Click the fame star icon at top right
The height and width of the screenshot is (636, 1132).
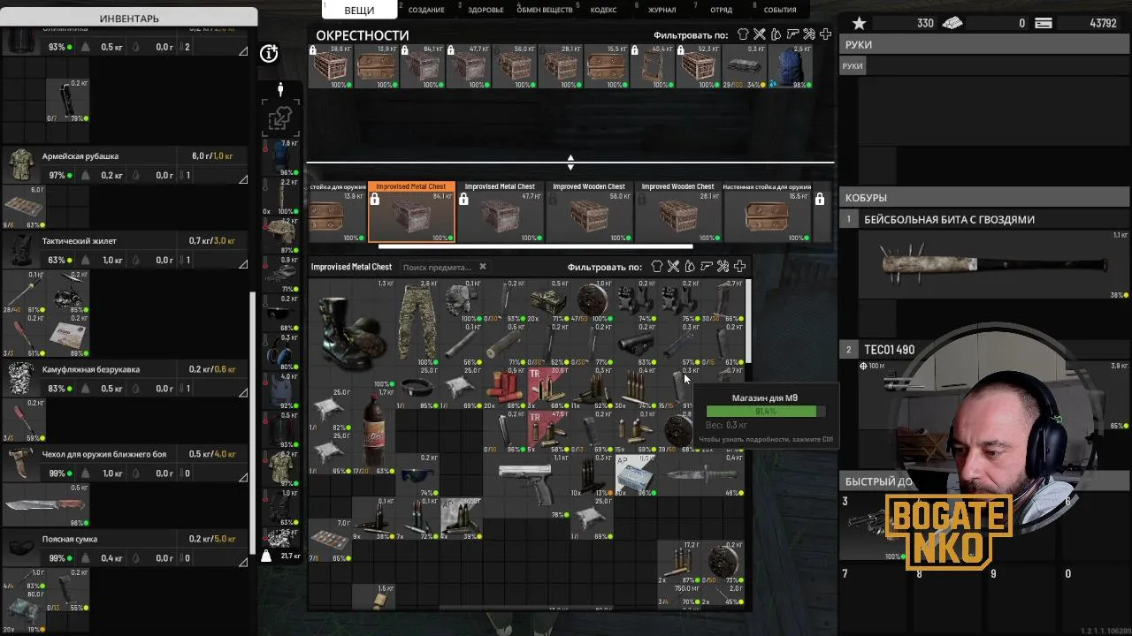(x=859, y=23)
